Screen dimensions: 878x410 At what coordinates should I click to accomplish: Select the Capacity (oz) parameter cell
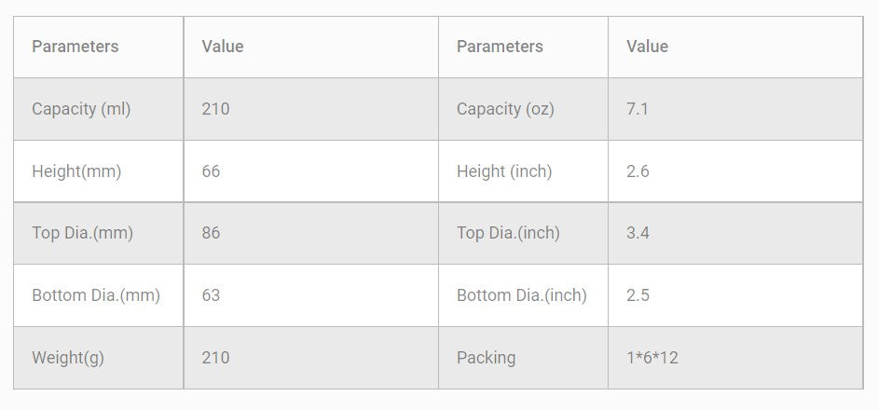pyautogui.click(x=505, y=109)
